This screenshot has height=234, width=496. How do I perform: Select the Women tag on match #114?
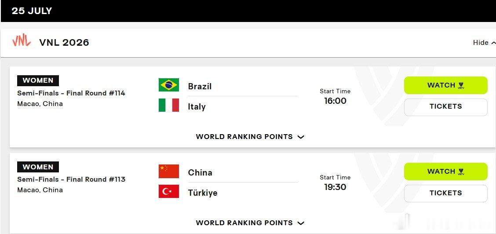pyautogui.click(x=38, y=80)
